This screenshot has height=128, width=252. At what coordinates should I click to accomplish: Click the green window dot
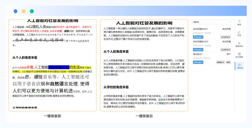coord(32,11)
